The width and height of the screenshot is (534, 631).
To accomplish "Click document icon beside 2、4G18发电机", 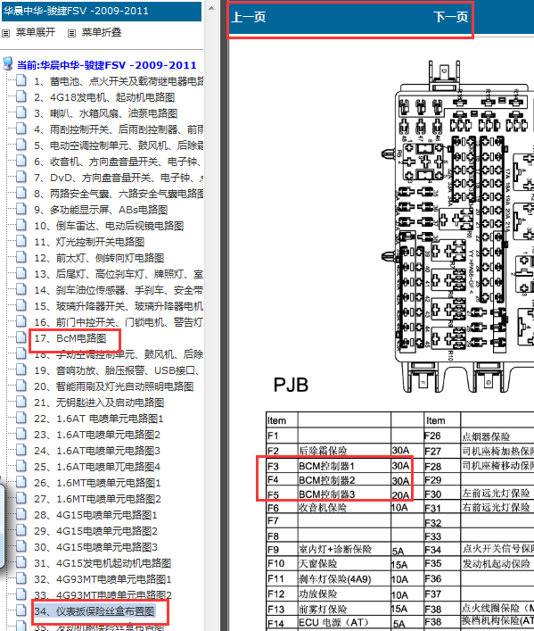I will (x=21, y=95).
